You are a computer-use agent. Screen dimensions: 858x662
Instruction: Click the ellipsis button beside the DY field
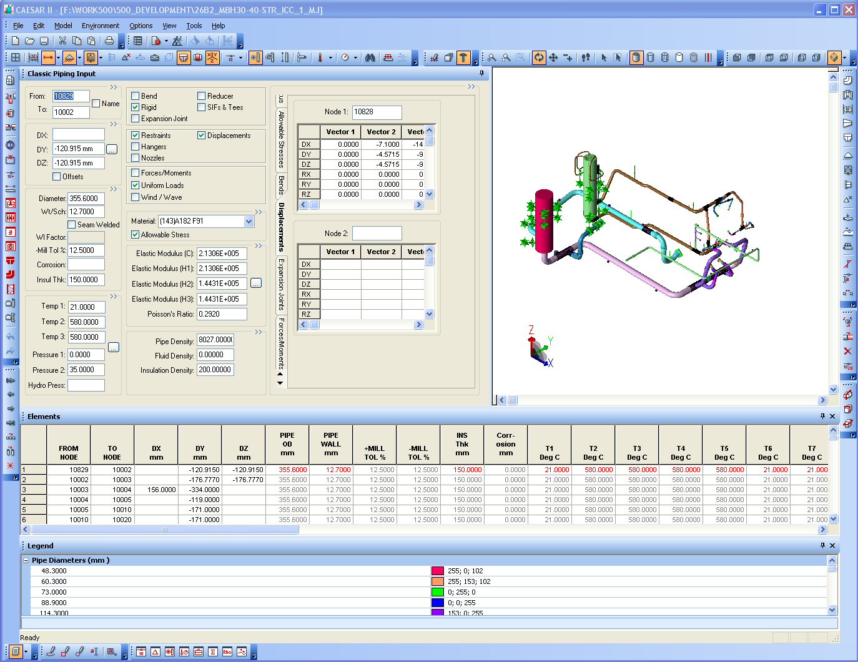click(111, 149)
